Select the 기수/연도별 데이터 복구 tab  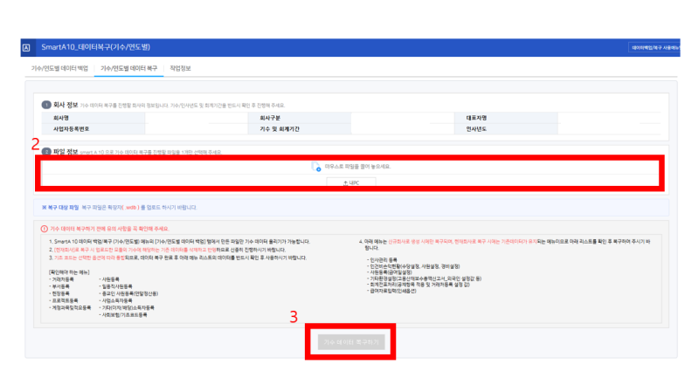click(128, 68)
